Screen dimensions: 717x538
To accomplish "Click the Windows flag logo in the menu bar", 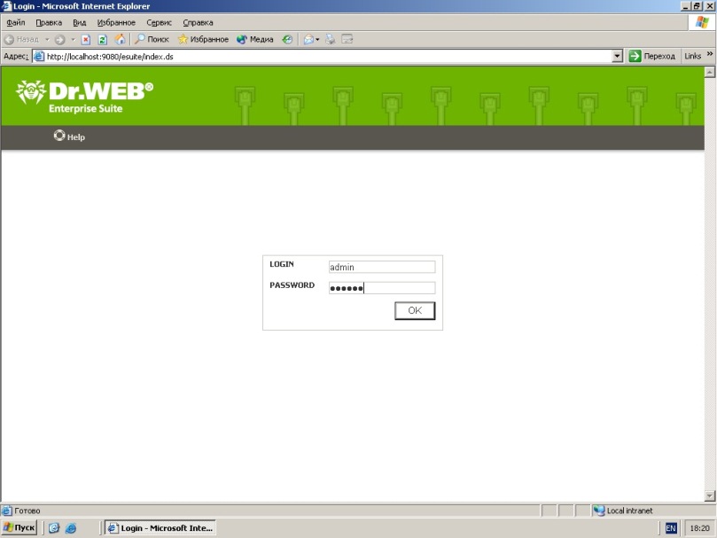I will coord(702,22).
